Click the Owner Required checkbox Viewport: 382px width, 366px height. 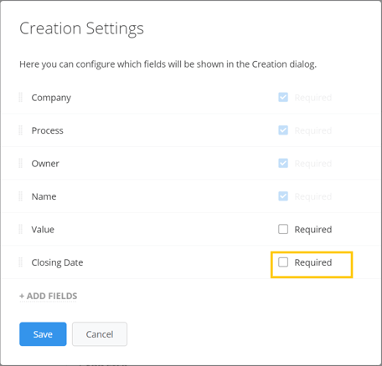(283, 163)
